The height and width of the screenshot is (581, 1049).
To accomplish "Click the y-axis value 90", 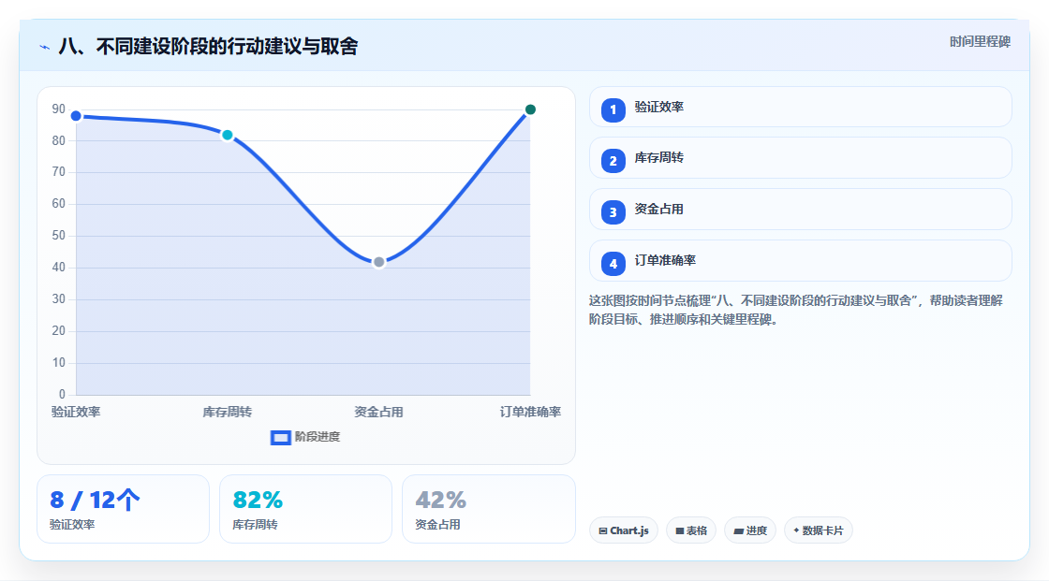I will coord(59,109).
